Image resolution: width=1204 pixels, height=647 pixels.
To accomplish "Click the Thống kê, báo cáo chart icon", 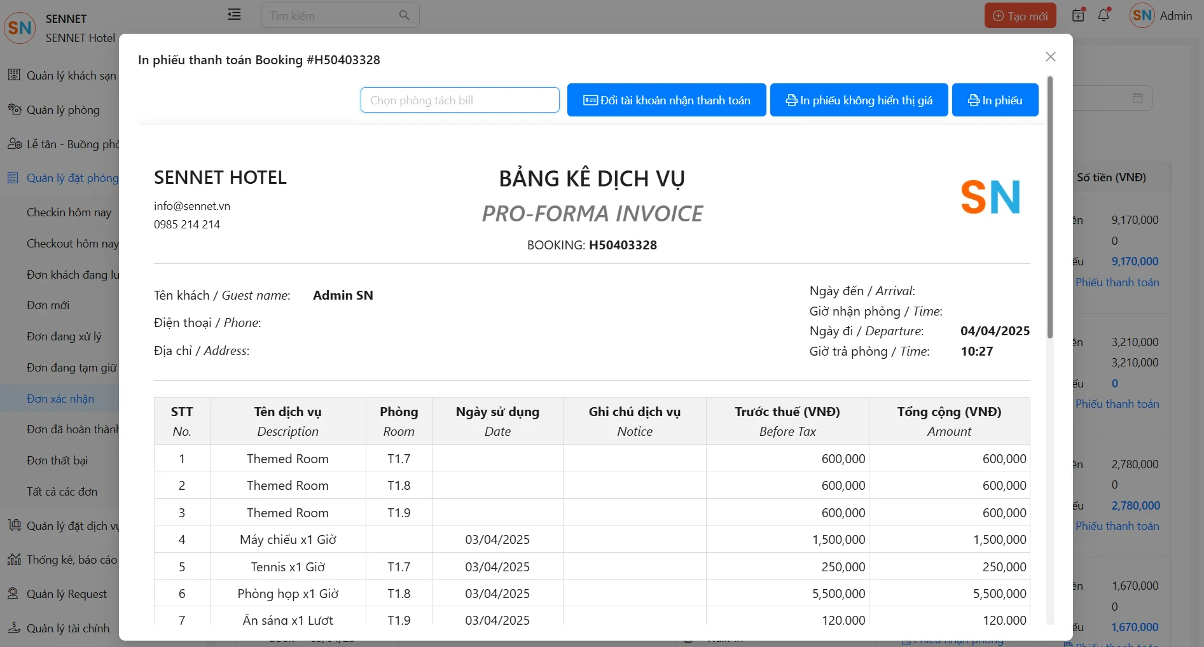I will (14, 560).
